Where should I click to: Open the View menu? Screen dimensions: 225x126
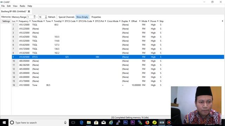point(15,6)
